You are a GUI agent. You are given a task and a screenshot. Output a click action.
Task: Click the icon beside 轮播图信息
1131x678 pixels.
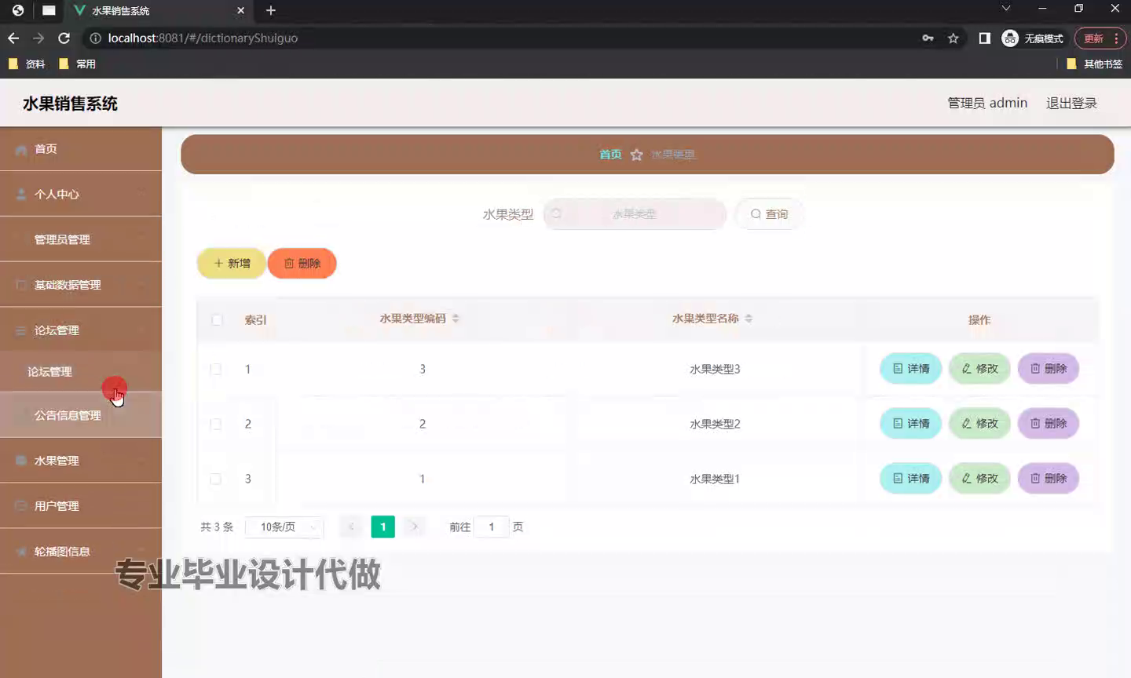21,552
